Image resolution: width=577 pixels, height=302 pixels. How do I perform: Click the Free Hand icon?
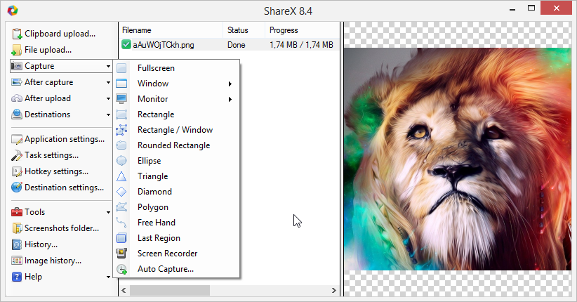click(x=121, y=223)
